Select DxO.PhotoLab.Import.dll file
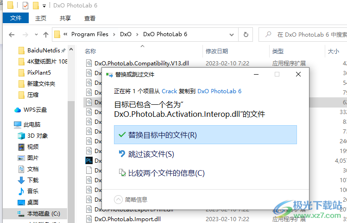This screenshot has height=223, width=347. tap(127, 219)
